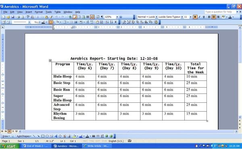
Task: Open the zoom percentage dropdown
Action: coord(117,17)
